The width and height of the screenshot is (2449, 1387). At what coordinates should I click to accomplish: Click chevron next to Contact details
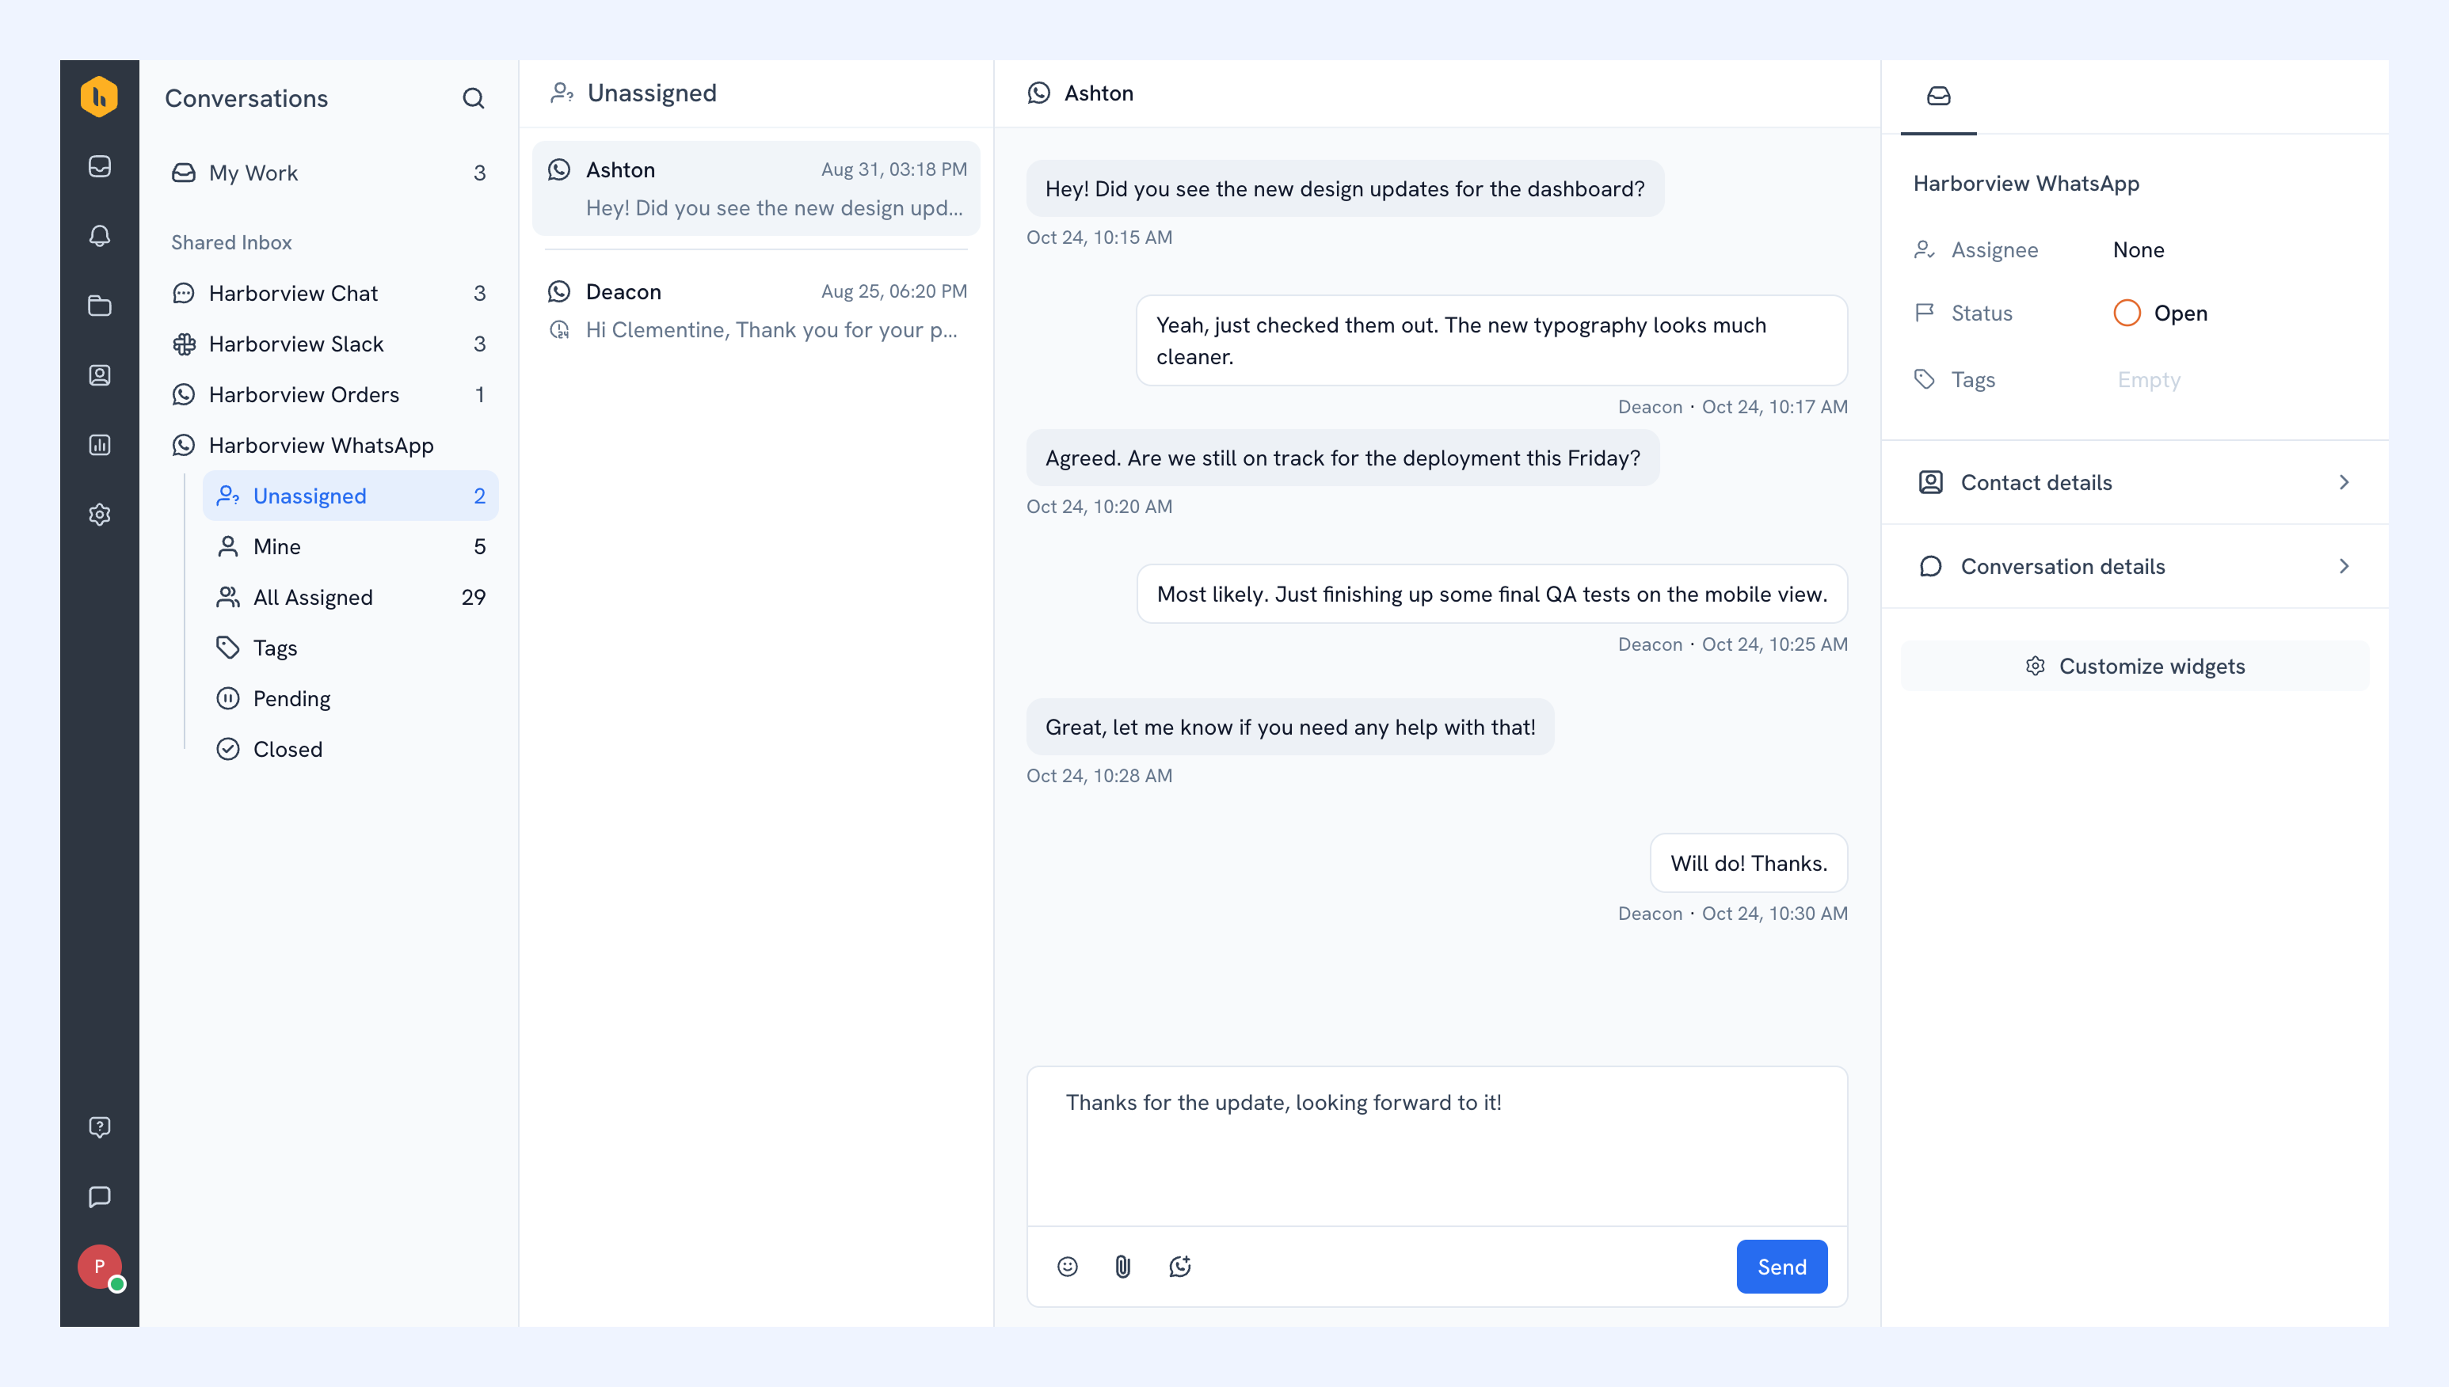click(x=2344, y=483)
